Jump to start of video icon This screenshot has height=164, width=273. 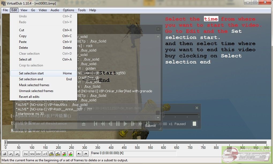(x=26, y=153)
